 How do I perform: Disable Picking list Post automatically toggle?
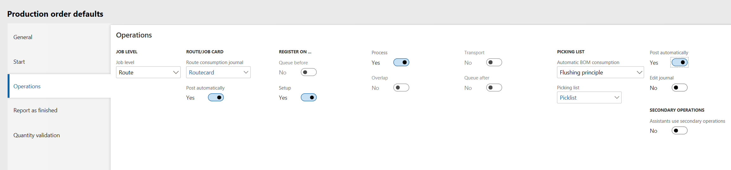click(679, 62)
